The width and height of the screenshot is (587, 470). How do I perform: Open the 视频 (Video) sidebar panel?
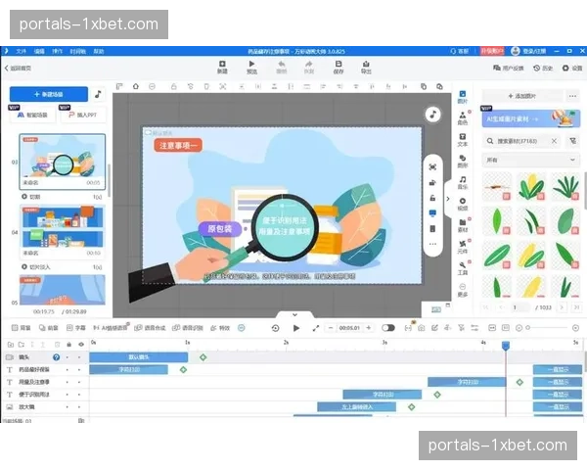coord(462,205)
